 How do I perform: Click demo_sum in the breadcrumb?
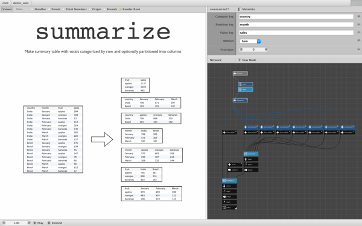[21, 3]
